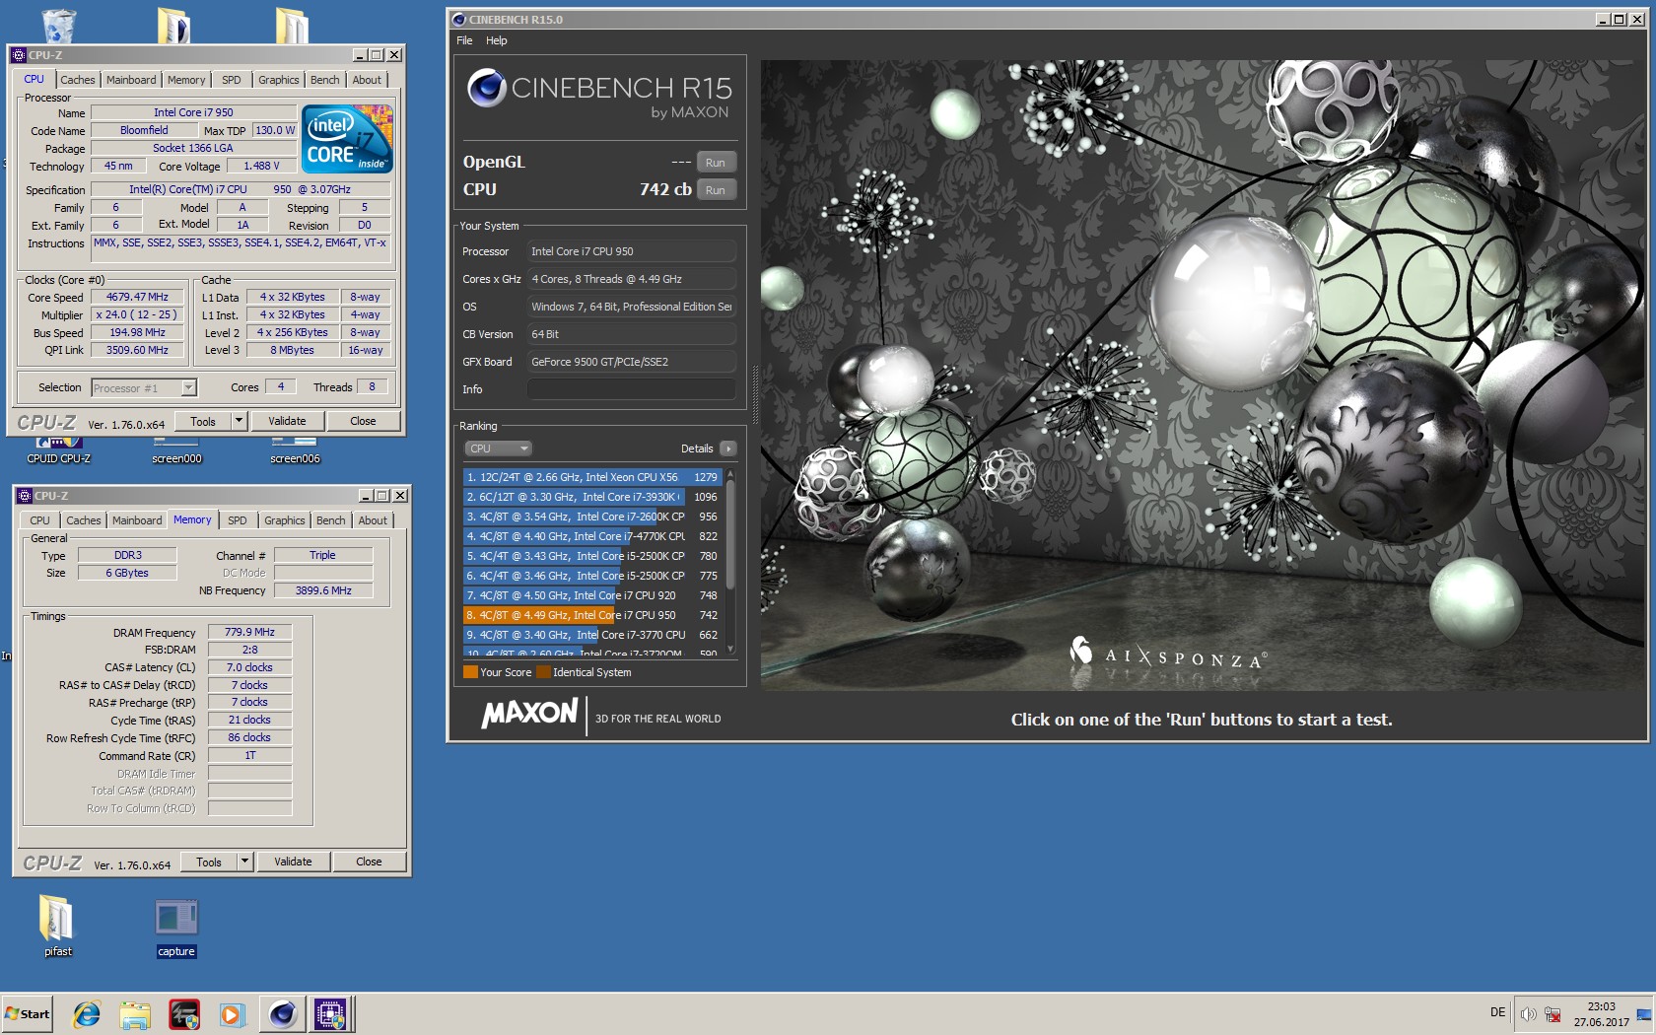Viewport: 1656px width, 1035px height.
Task: Open the File menu in Cinebench
Action: coord(464,40)
